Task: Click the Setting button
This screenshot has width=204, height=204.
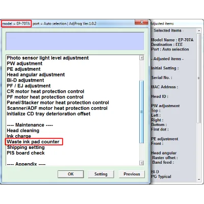Action: pos(101,174)
